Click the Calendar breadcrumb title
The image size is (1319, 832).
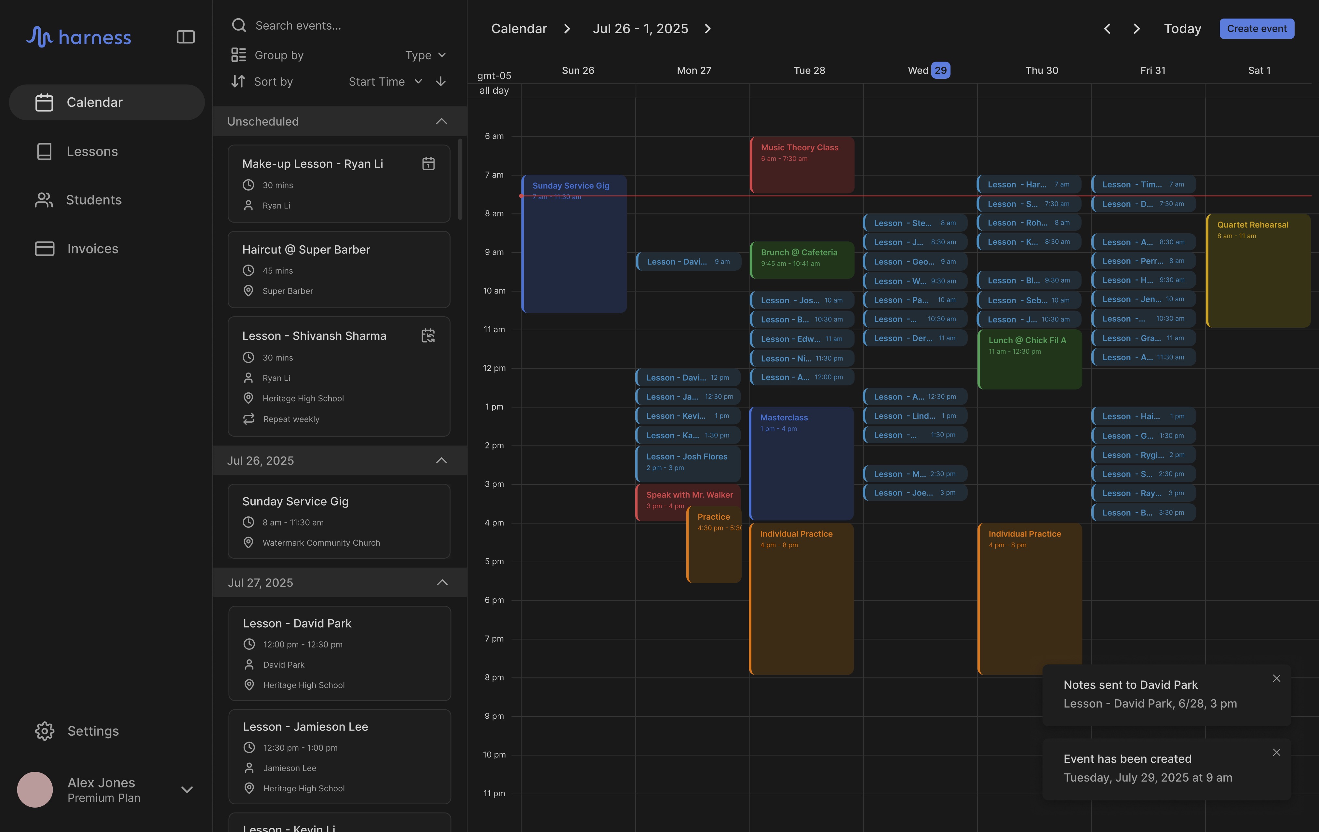click(x=519, y=29)
